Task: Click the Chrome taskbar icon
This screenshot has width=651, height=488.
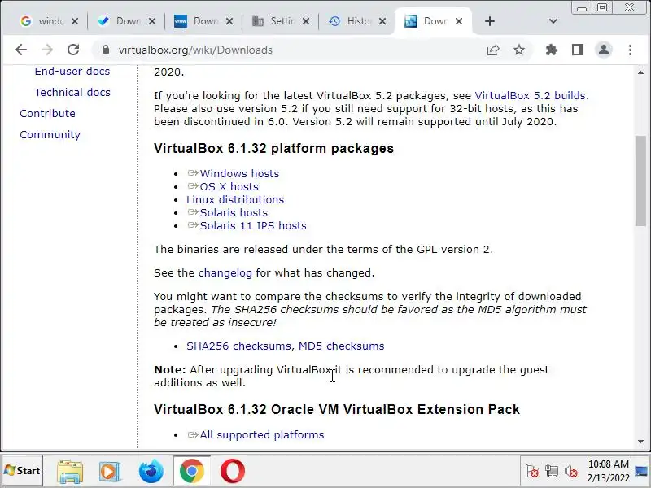Action: [191, 471]
